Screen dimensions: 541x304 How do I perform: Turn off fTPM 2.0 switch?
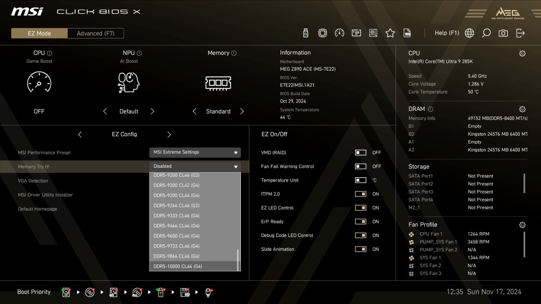coord(360,194)
